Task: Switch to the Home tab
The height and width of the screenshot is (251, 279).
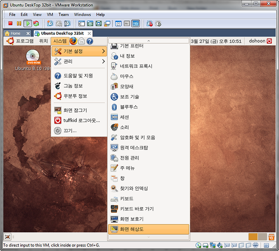Action: pos(15,33)
